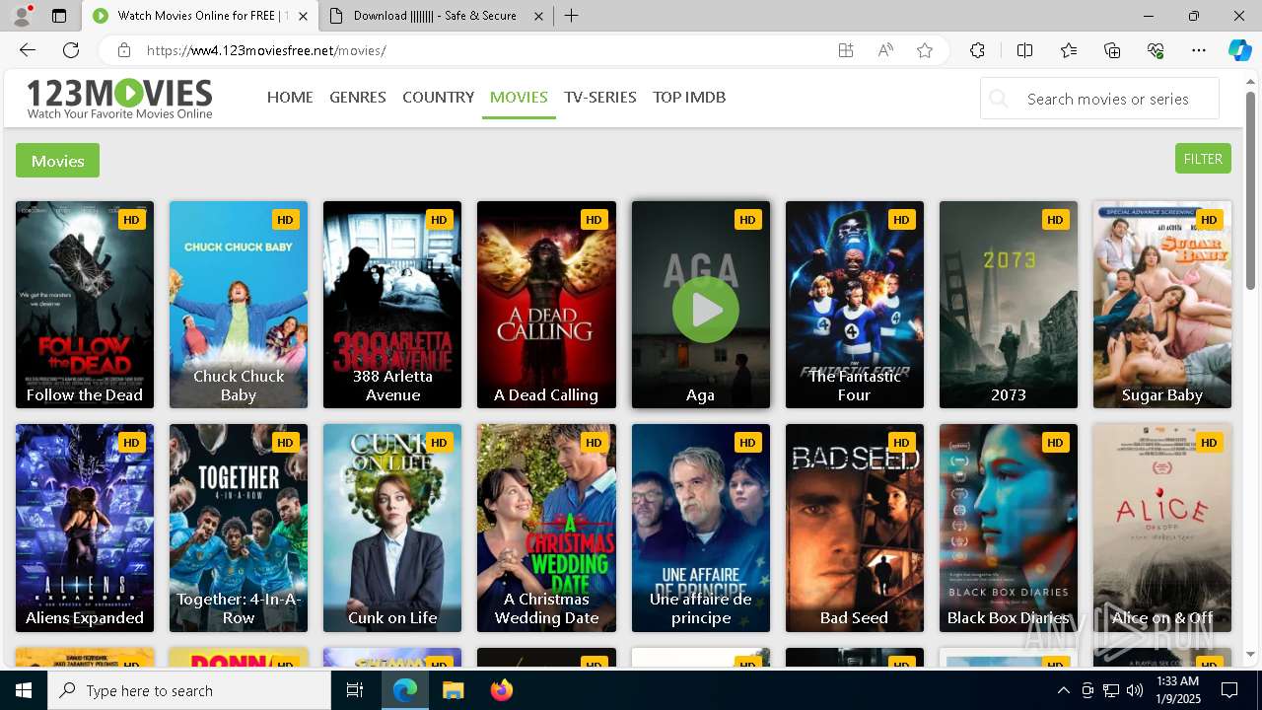
Task: Open Browser essentials heart icon
Action: [x=1156, y=50]
